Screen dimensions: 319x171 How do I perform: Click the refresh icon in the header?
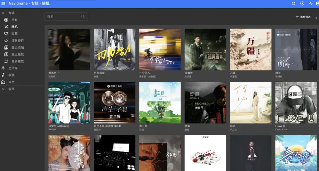pos(293,4)
